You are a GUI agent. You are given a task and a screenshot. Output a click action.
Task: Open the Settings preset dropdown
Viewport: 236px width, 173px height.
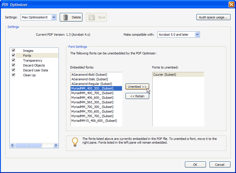[54, 17]
